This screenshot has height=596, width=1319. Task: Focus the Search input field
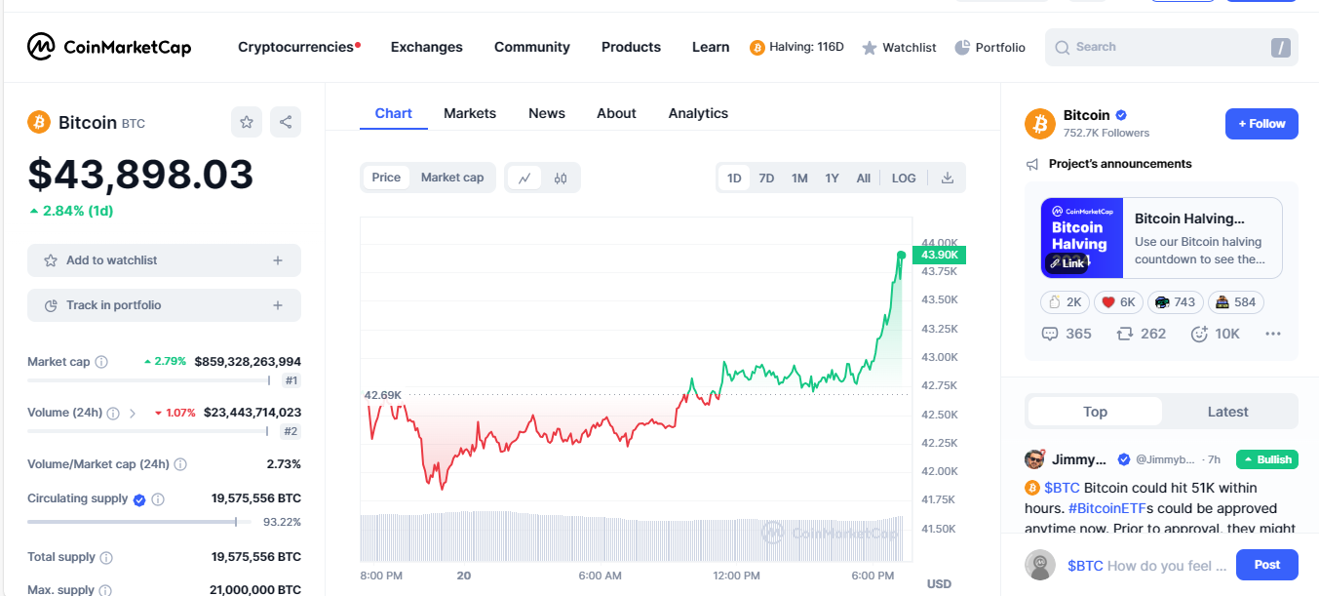click(x=1172, y=47)
